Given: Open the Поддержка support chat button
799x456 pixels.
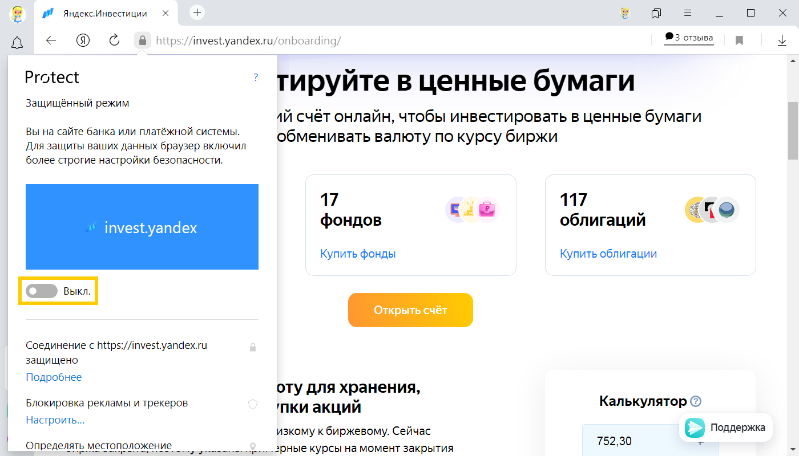Looking at the screenshot, I should coord(726,427).
